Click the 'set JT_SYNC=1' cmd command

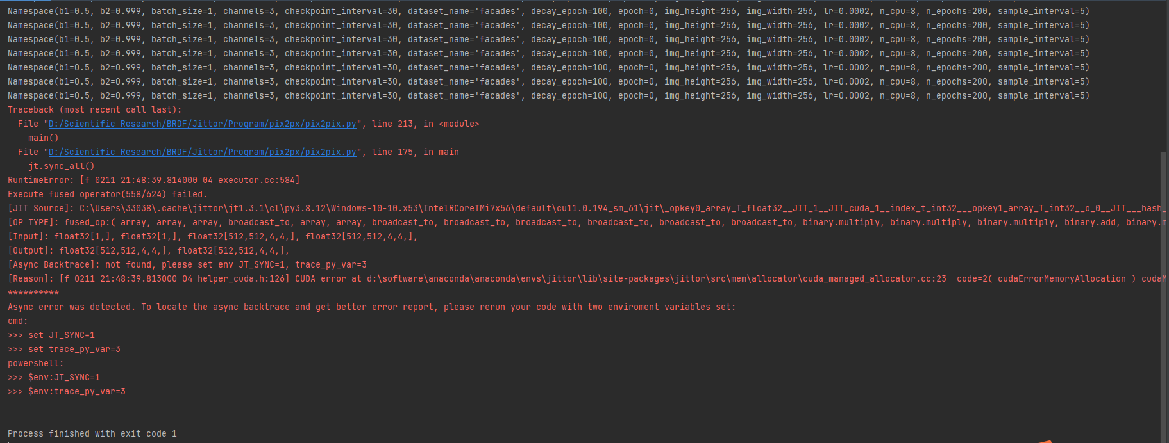[x=61, y=335]
